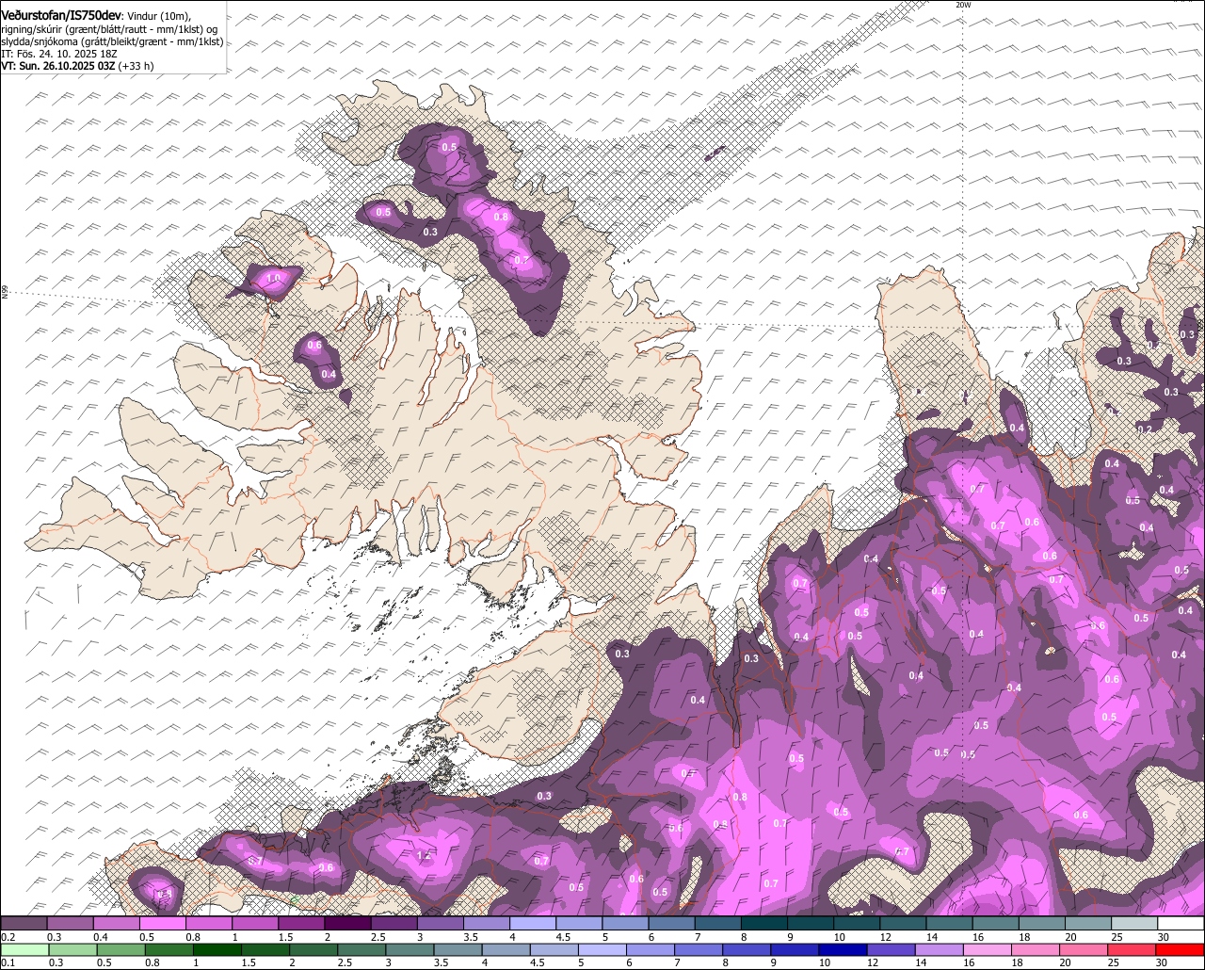Viewport: 1205px width, 970px height.
Task: Select upper legend swatch starting at 0.8
Action: point(208,924)
